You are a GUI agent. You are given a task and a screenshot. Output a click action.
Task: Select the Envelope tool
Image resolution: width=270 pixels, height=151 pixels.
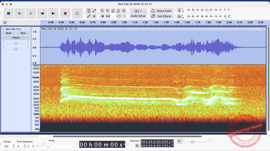click(94, 11)
